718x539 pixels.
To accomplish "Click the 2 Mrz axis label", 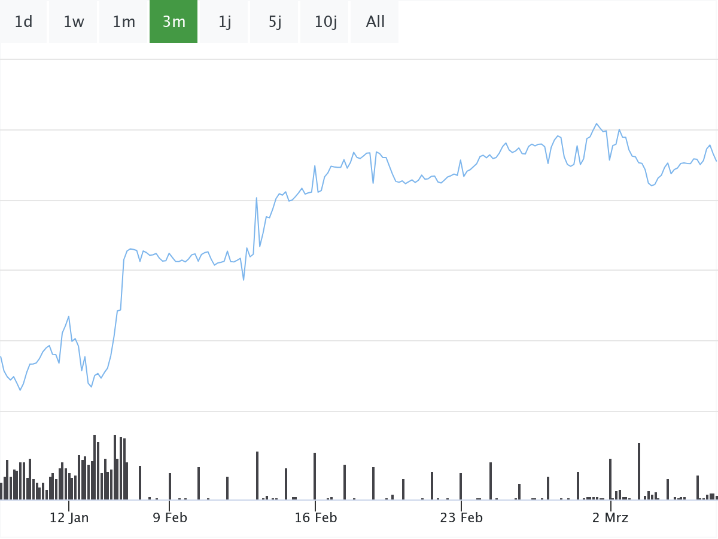I will click(x=610, y=518).
